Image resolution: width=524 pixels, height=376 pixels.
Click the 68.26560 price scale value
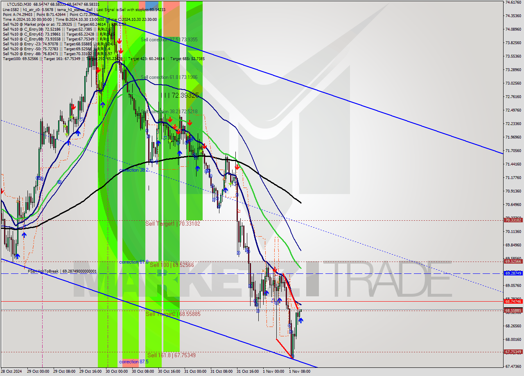click(x=513, y=326)
